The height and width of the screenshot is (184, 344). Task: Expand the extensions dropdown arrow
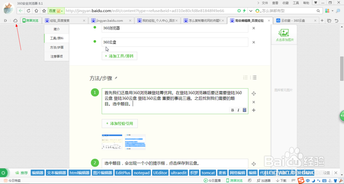[x=333, y=11]
